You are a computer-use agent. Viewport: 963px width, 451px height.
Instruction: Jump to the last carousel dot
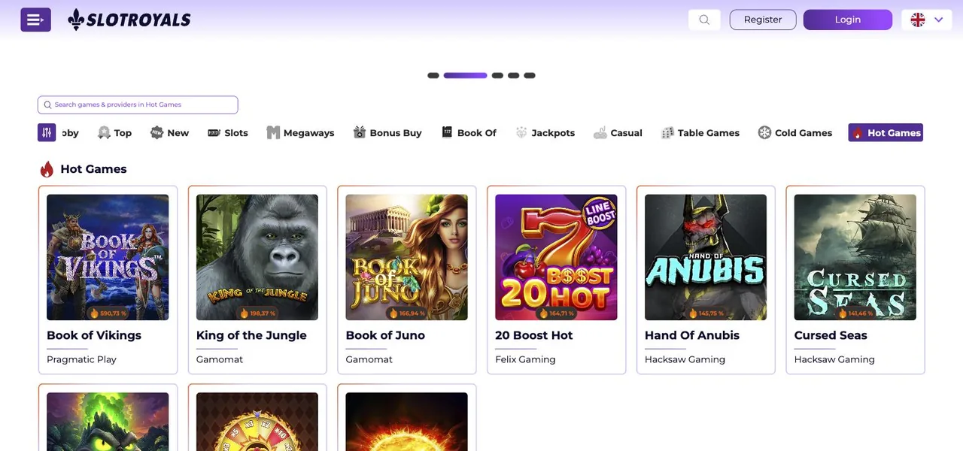click(x=530, y=75)
